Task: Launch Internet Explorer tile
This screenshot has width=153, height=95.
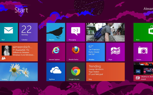Action: (x=56, y=52)
